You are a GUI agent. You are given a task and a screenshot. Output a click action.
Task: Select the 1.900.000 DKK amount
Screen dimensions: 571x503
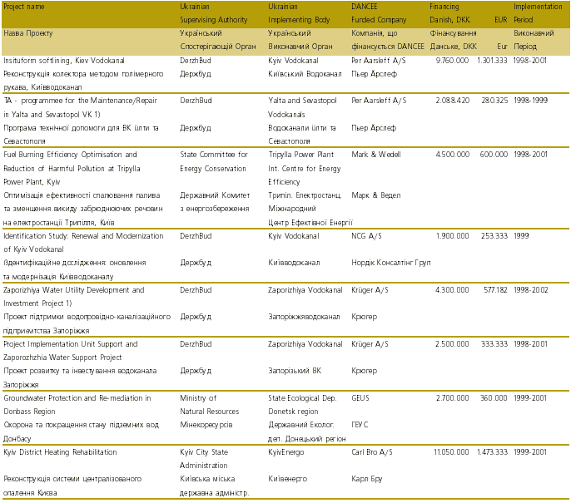(452, 236)
